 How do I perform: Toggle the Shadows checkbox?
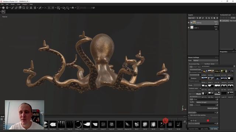190,78
